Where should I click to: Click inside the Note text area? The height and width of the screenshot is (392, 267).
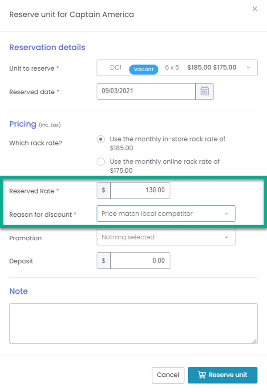tap(133, 323)
